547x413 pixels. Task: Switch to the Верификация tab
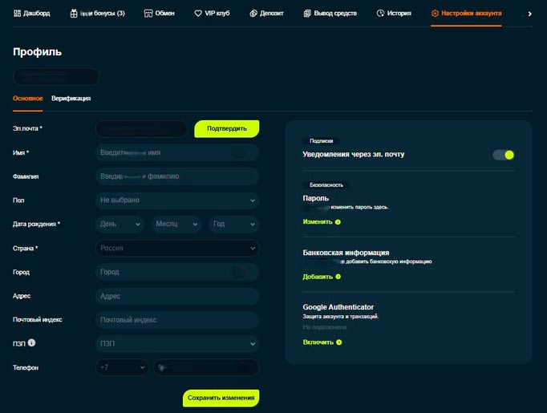click(71, 99)
